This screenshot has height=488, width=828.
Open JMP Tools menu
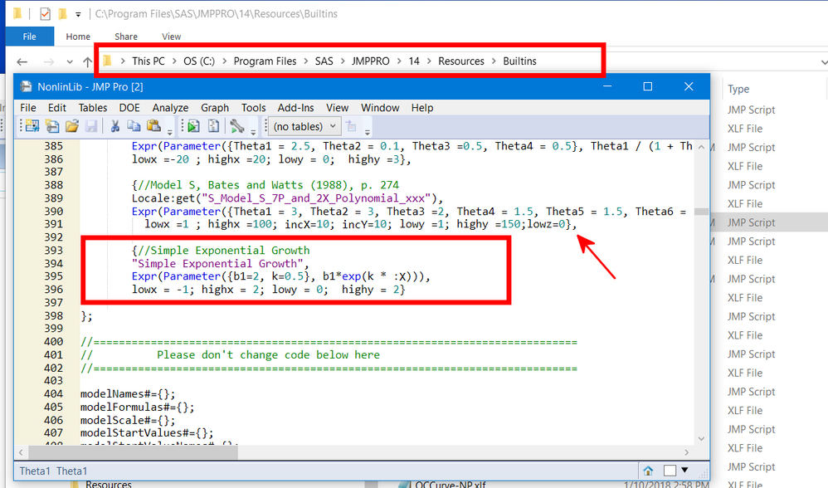pyautogui.click(x=254, y=108)
